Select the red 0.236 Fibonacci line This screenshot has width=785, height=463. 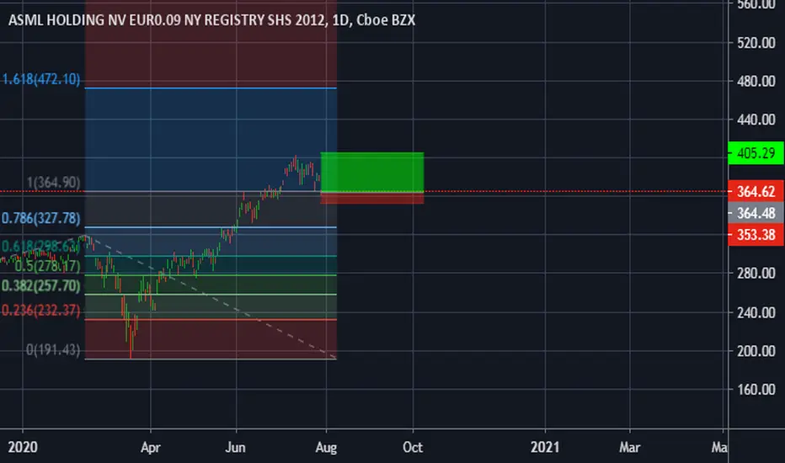211,319
